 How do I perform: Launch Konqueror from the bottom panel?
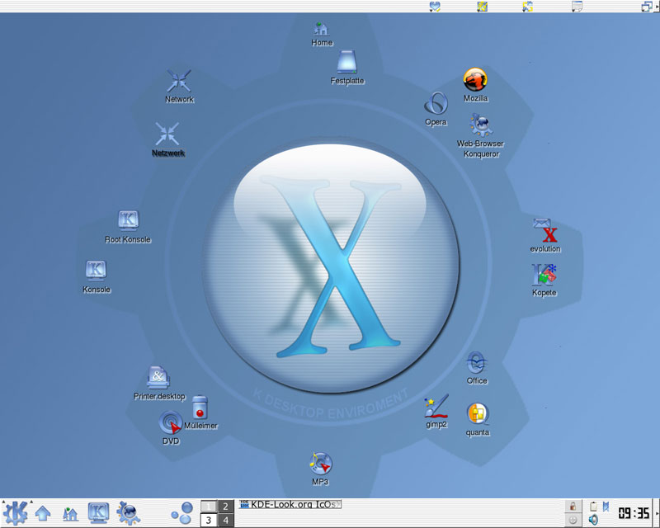point(128,513)
